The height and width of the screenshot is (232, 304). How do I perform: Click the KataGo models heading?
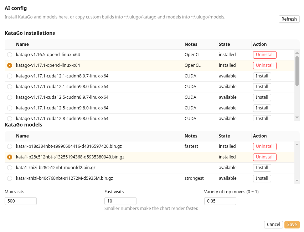[24, 125]
